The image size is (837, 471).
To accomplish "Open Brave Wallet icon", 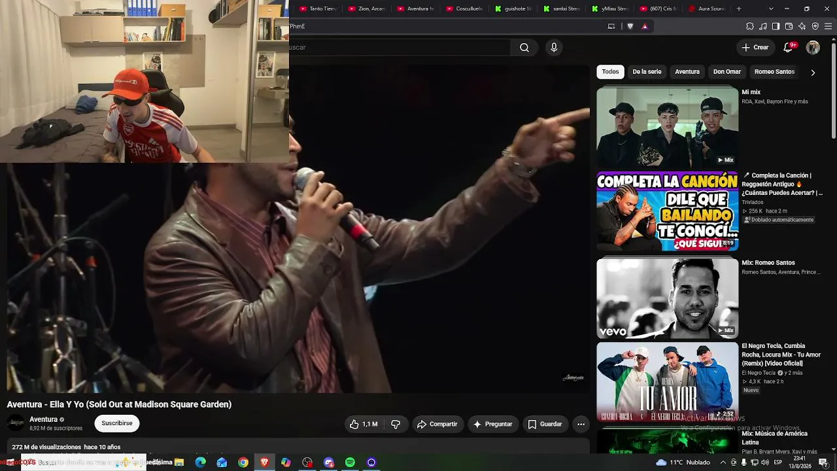I will pos(789,26).
